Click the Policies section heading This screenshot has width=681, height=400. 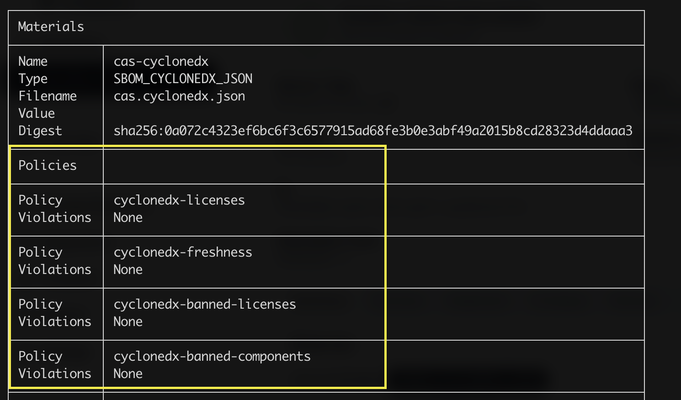pos(48,165)
